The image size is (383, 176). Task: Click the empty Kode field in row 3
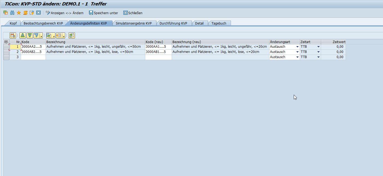pos(33,57)
